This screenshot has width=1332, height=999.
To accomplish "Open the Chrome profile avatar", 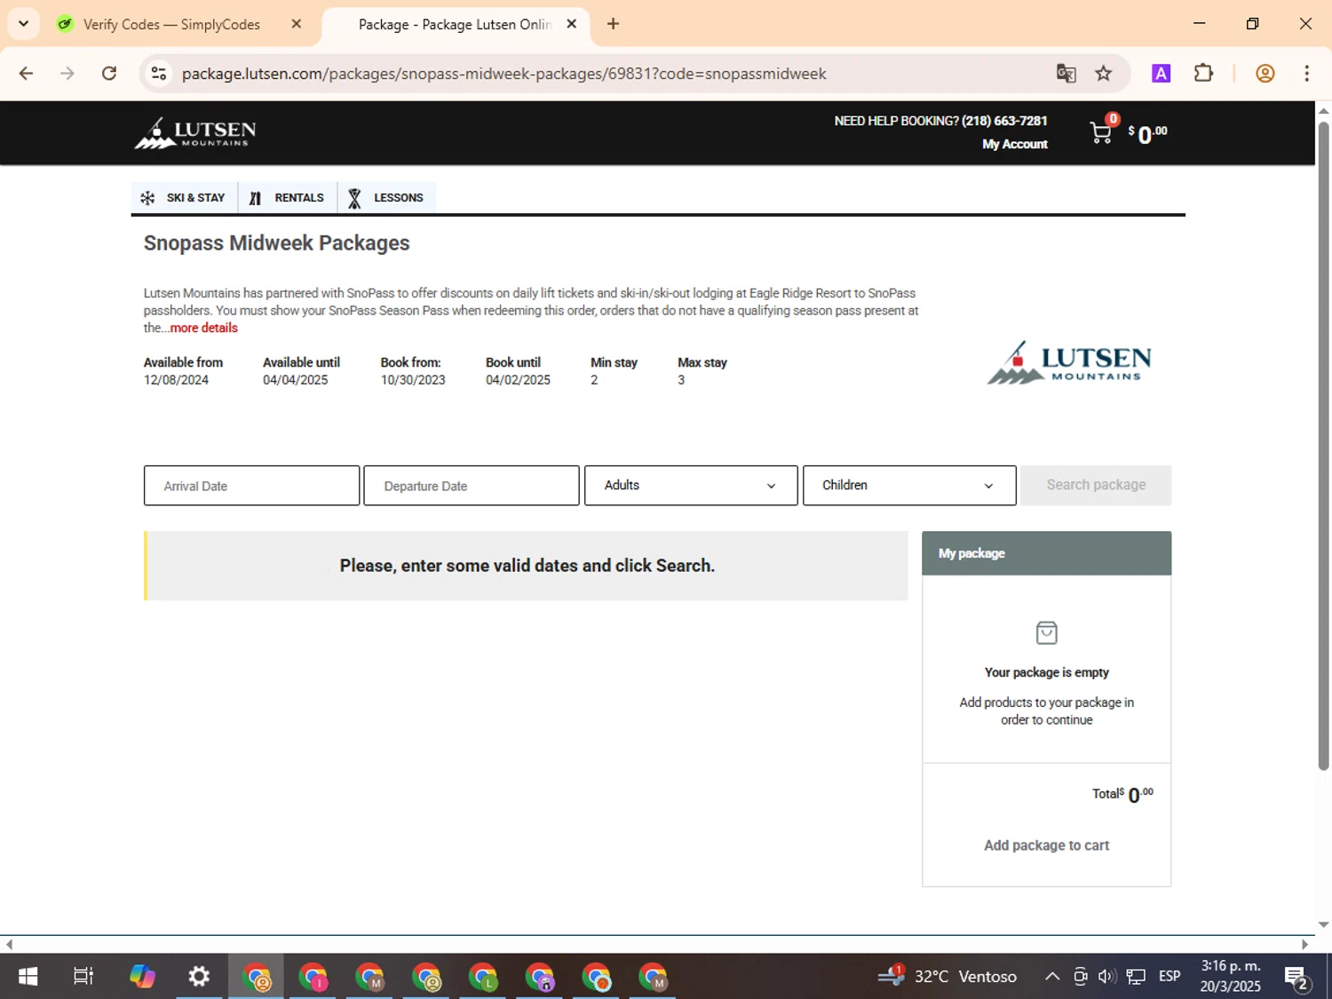I will (1265, 74).
